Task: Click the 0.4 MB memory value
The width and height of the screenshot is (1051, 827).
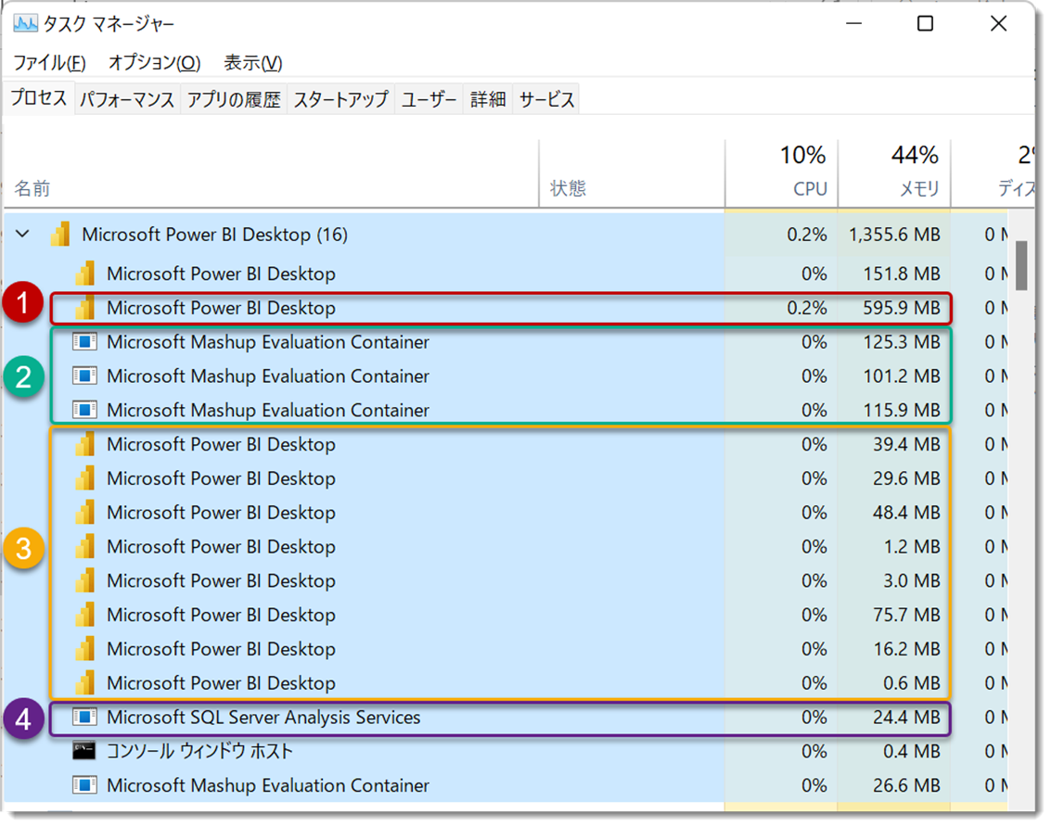Action: 912,751
